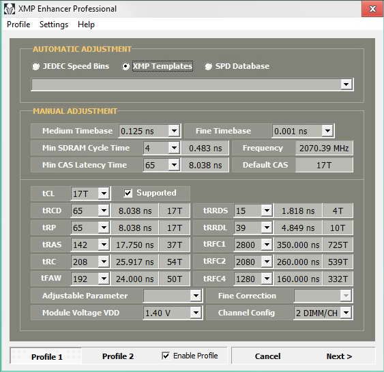Click the Cancel button
Viewport: 384px width, 372px height.
click(267, 356)
